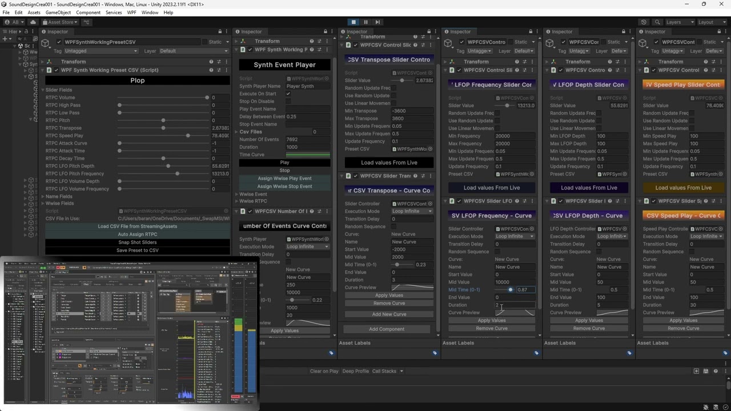
Task: Click the Save Preset to CSV button
Action: pos(137,251)
